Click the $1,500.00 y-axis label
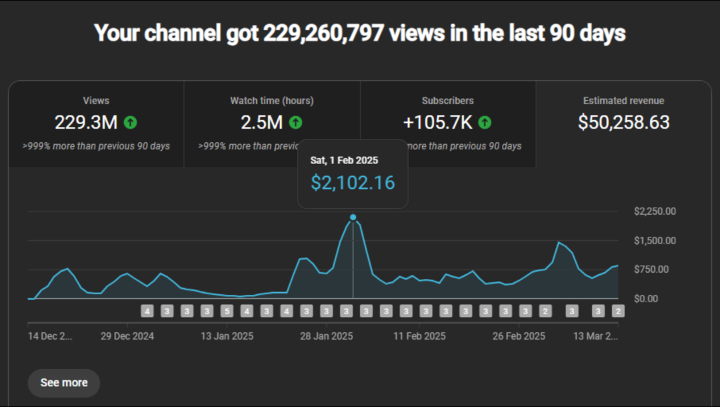Screen dimensions: 720x407 (x=655, y=241)
